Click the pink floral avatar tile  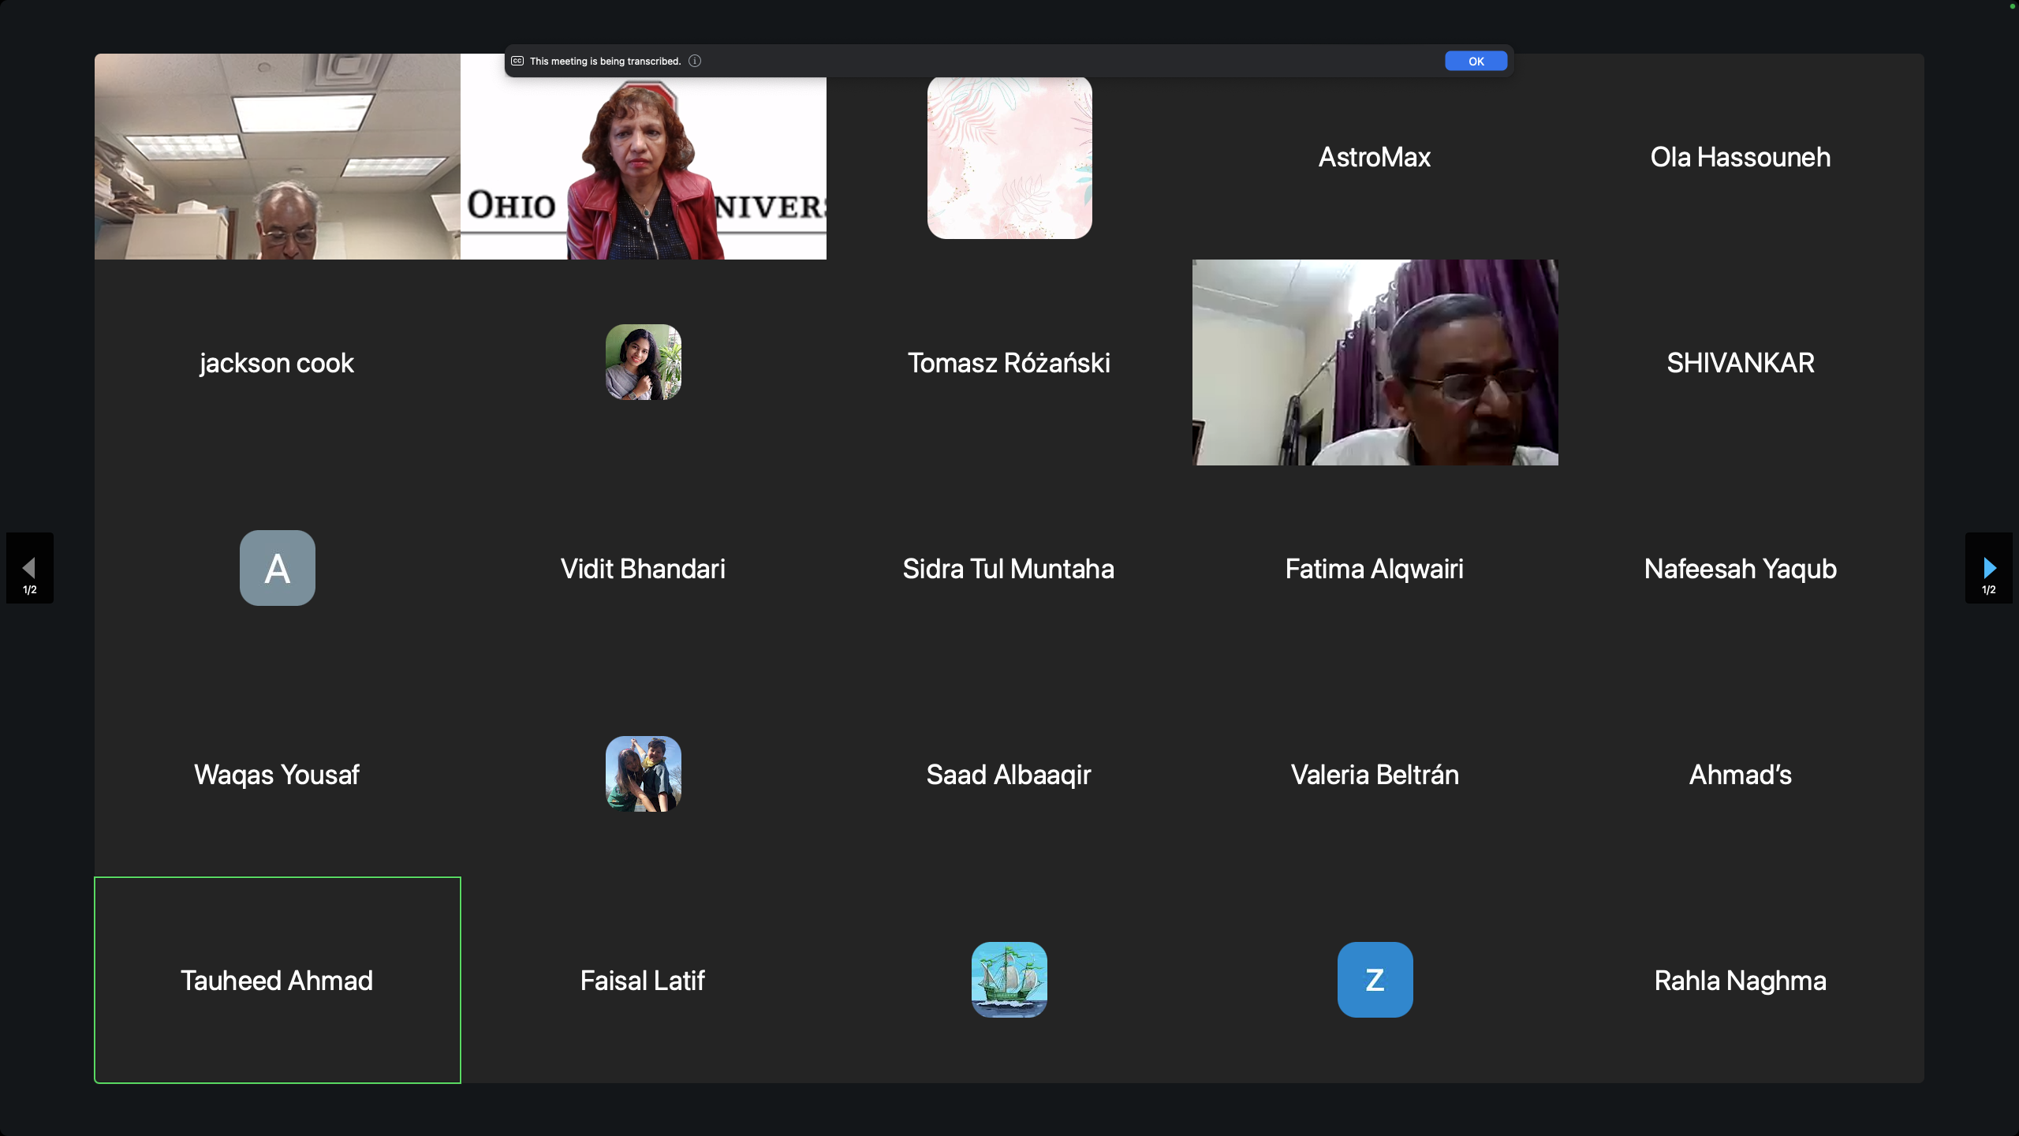(x=1009, y=158)
